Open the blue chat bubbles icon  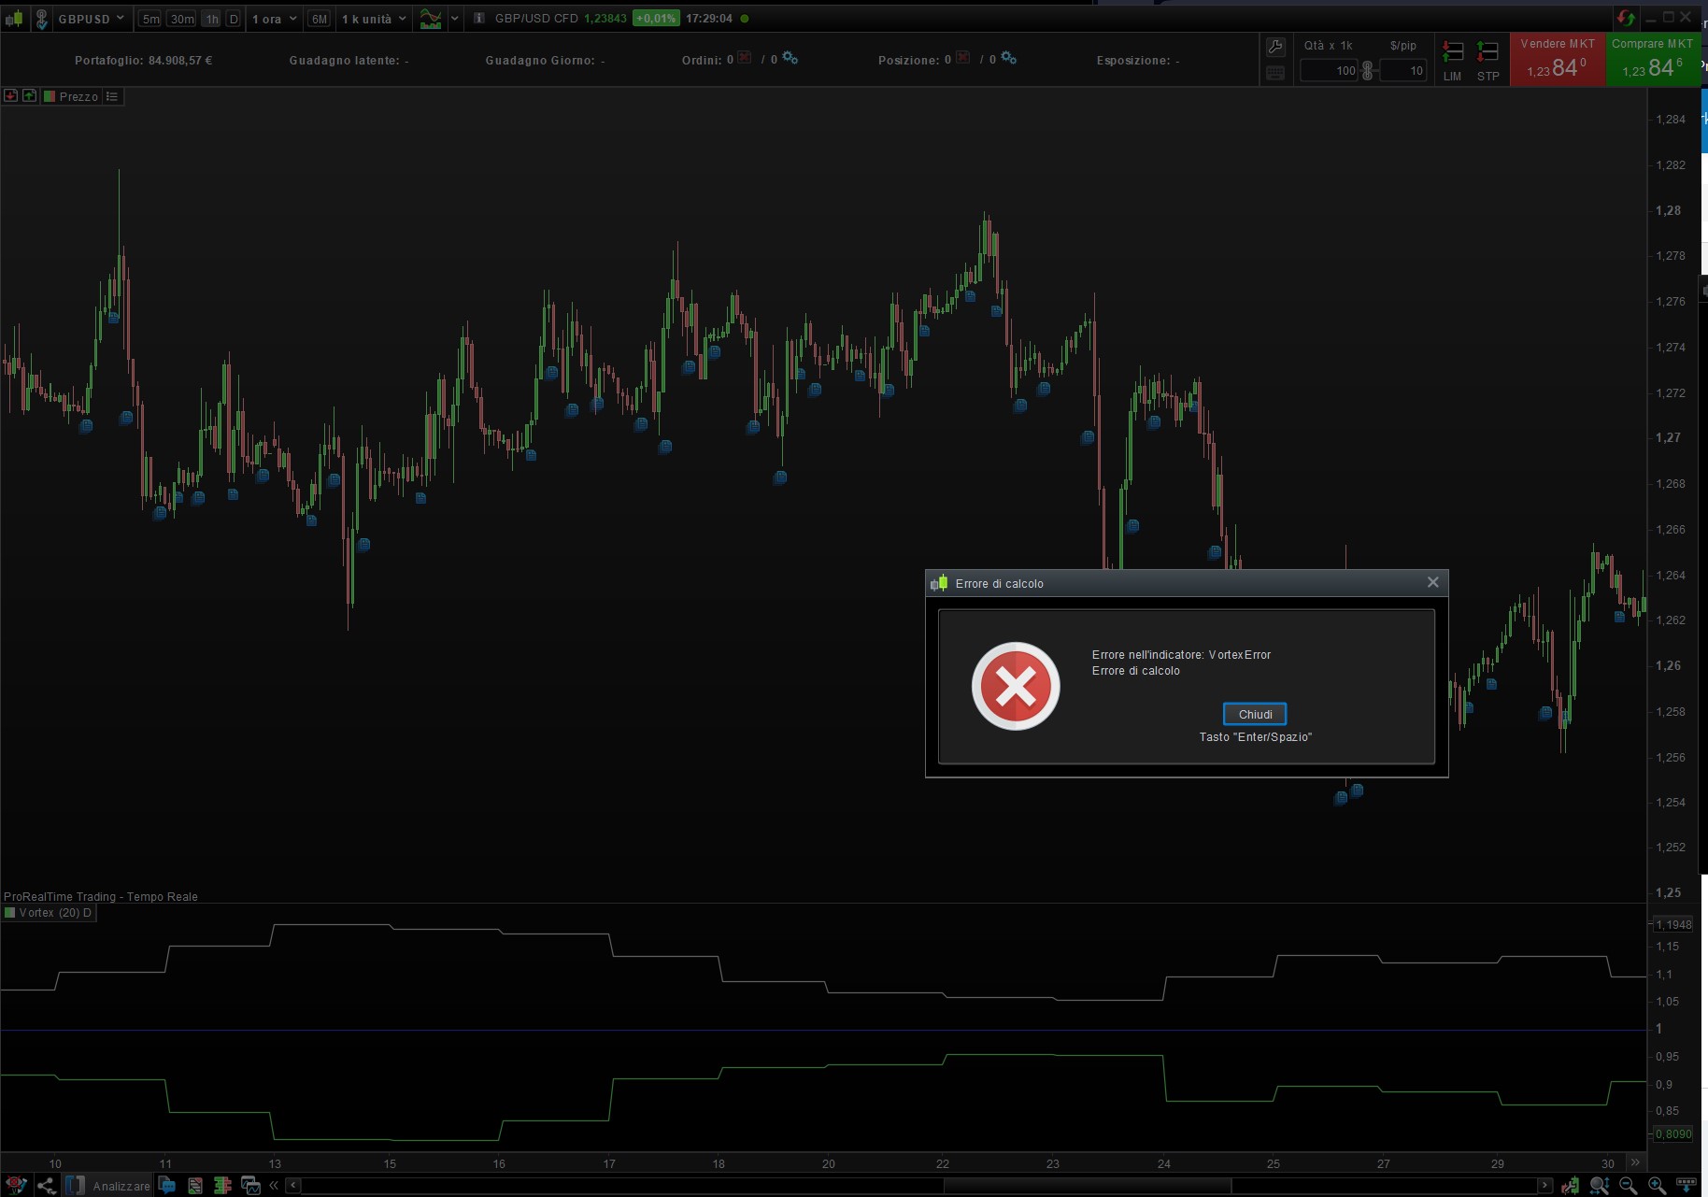point(167,1186)
